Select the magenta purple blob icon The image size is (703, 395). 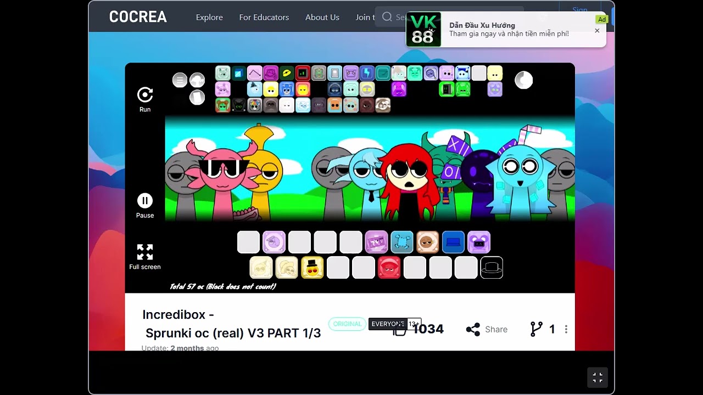tap(399, 89)
